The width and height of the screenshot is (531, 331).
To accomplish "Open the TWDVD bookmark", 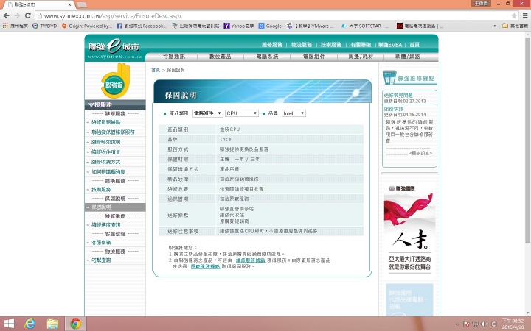I will tap(45, 26).
